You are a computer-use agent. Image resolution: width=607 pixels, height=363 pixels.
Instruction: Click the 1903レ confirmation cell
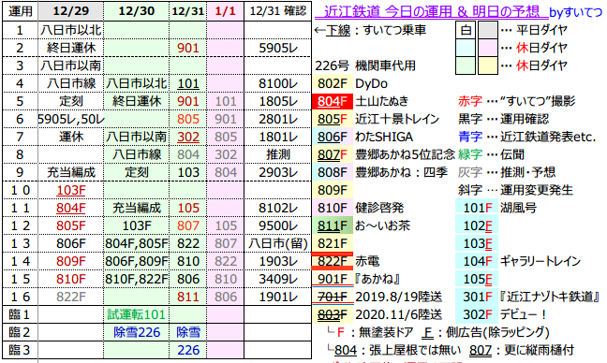click(278, 261)
